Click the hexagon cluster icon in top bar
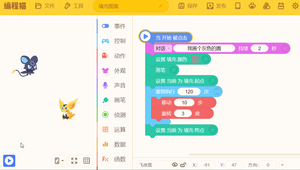Image resolution: width=300 pixels, height=170 pixels. coord(267,6)
